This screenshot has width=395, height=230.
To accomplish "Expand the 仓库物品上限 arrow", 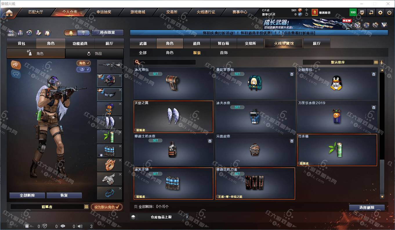I will tap(187, 217).
